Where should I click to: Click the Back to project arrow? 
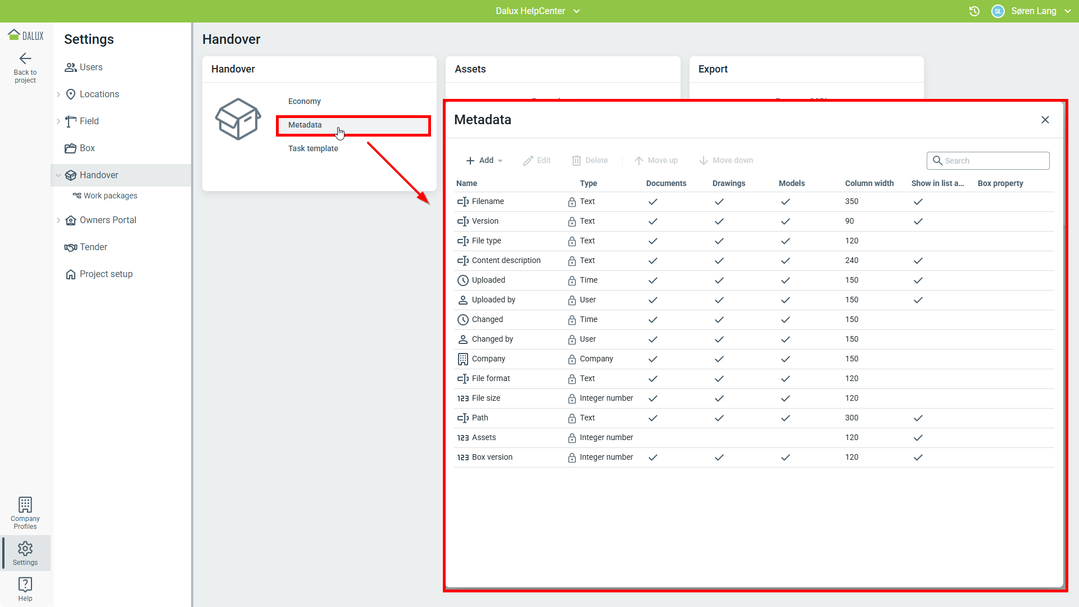[25, 59]
